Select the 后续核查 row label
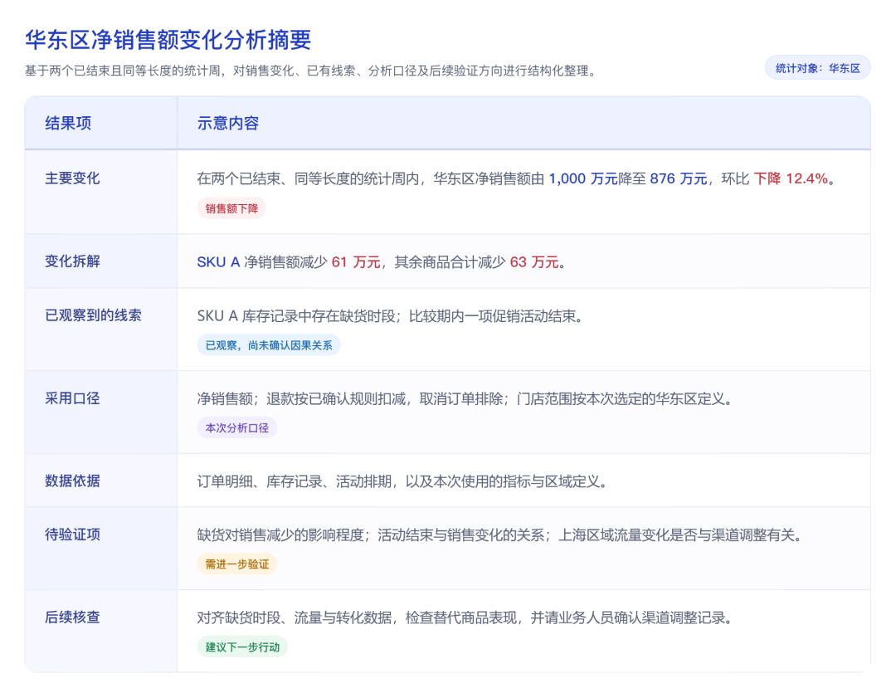896x698 pixels. click(x=72, y=617)
